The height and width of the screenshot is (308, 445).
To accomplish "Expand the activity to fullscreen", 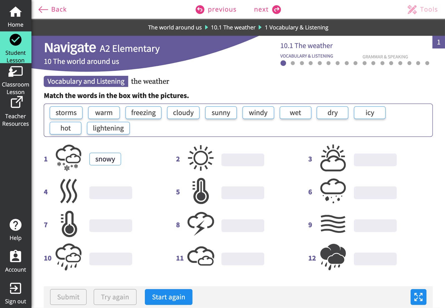I will [x=418, y=297].
